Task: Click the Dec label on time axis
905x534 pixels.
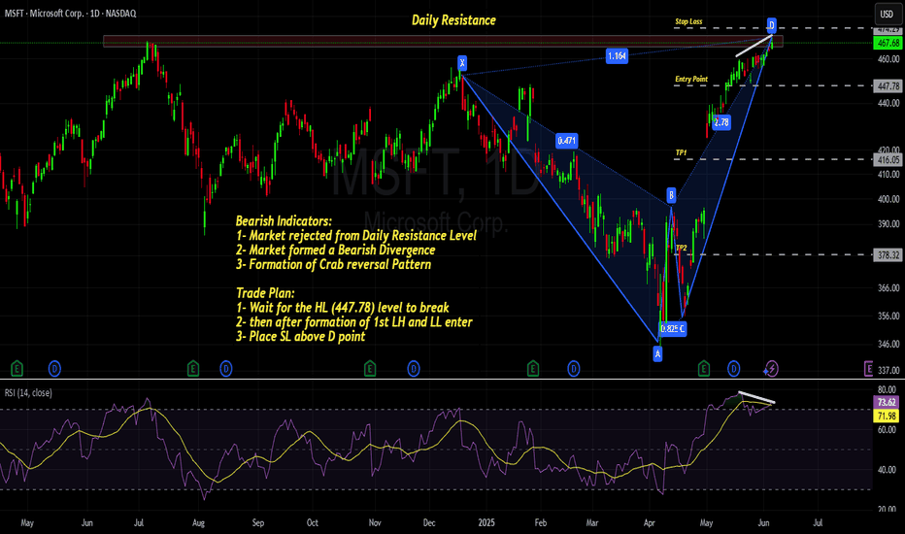Action: point(429,523)
